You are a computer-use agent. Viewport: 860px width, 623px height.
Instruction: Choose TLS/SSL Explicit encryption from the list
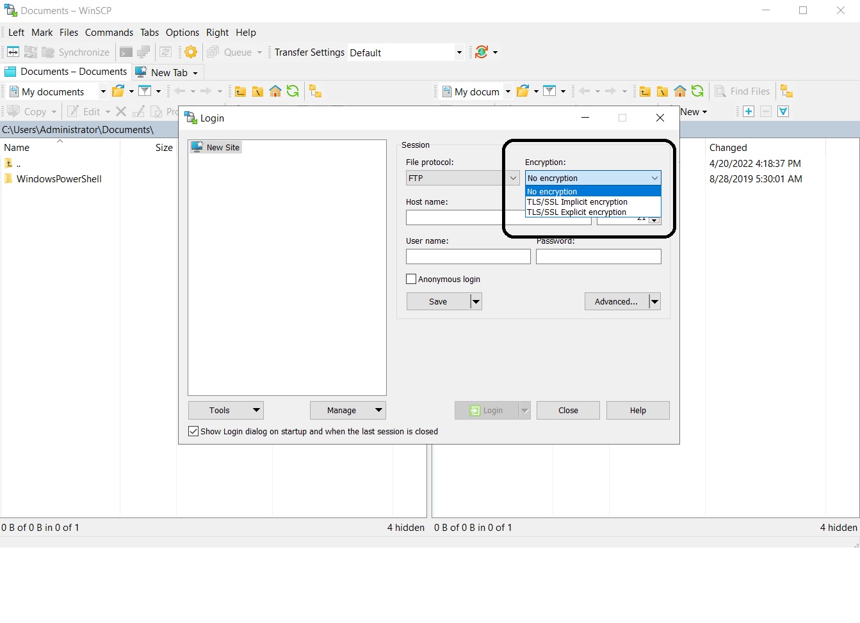click(x=593, y=212)
